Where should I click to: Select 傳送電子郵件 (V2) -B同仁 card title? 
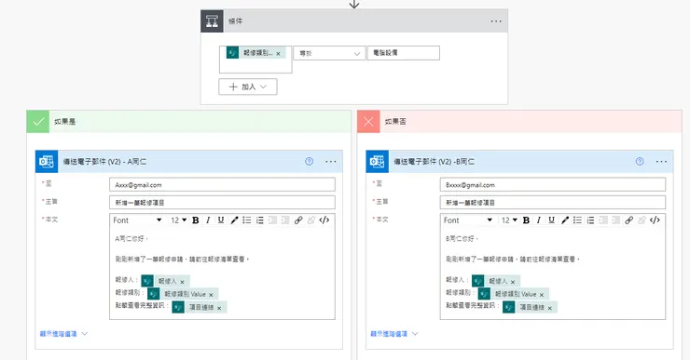434,162
